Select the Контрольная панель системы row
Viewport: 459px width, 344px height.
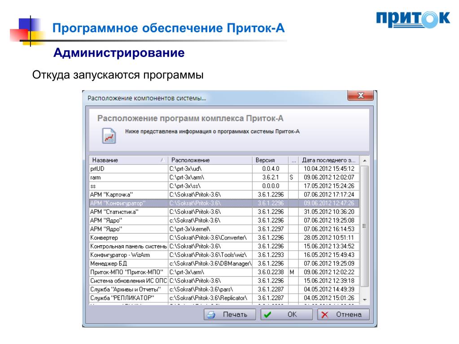coord(224,246)
